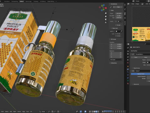Open the Render properties tab icon

[128, 51]
